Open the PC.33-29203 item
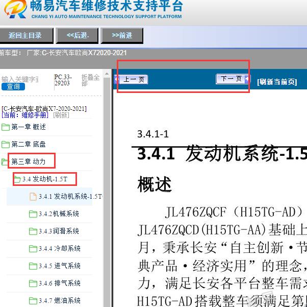This screenshot has width=307, height=307. [63, 80]
